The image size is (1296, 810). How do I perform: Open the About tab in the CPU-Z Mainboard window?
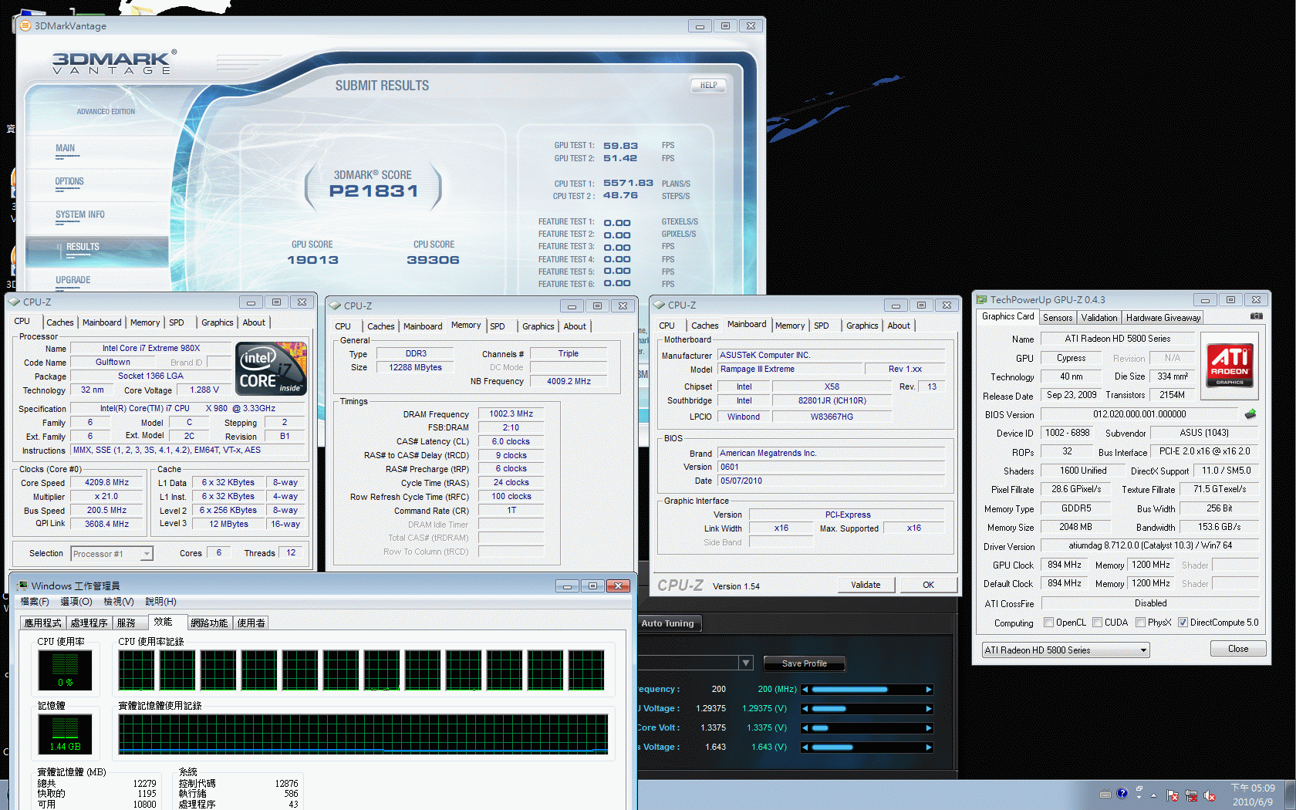[x=898, y=326]
